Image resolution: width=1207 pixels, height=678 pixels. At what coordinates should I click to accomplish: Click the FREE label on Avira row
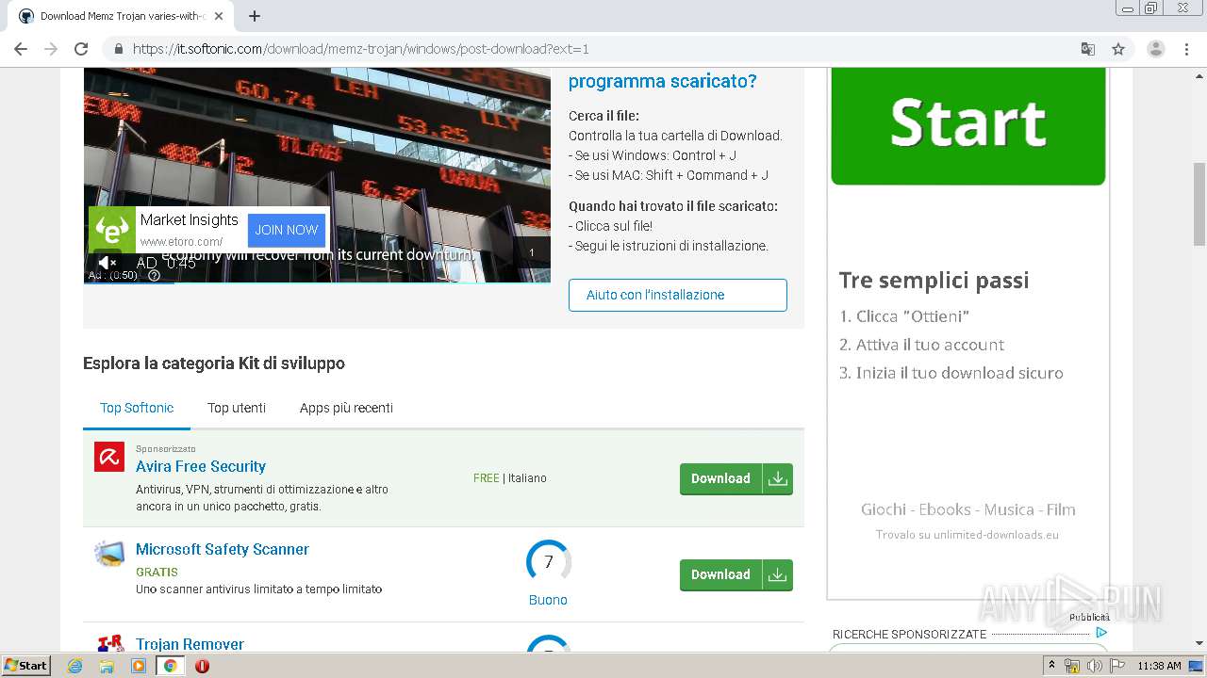point(487,478)
